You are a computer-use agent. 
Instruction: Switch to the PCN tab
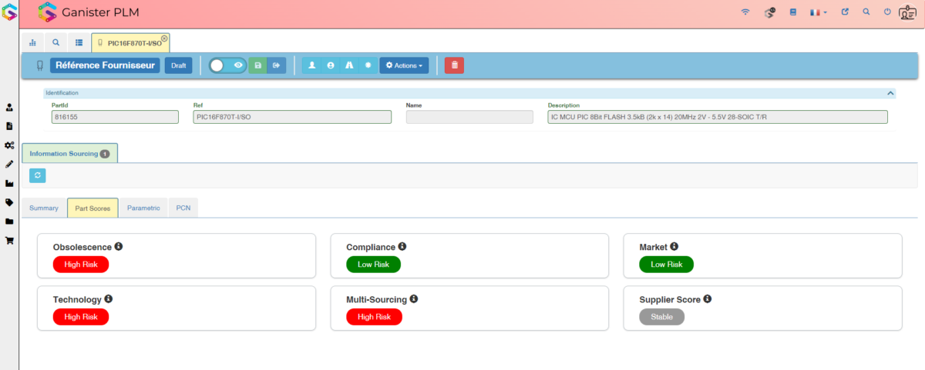(x=183, y=208)
